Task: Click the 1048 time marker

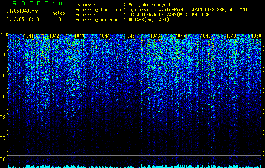Action: tap(206, 36)
